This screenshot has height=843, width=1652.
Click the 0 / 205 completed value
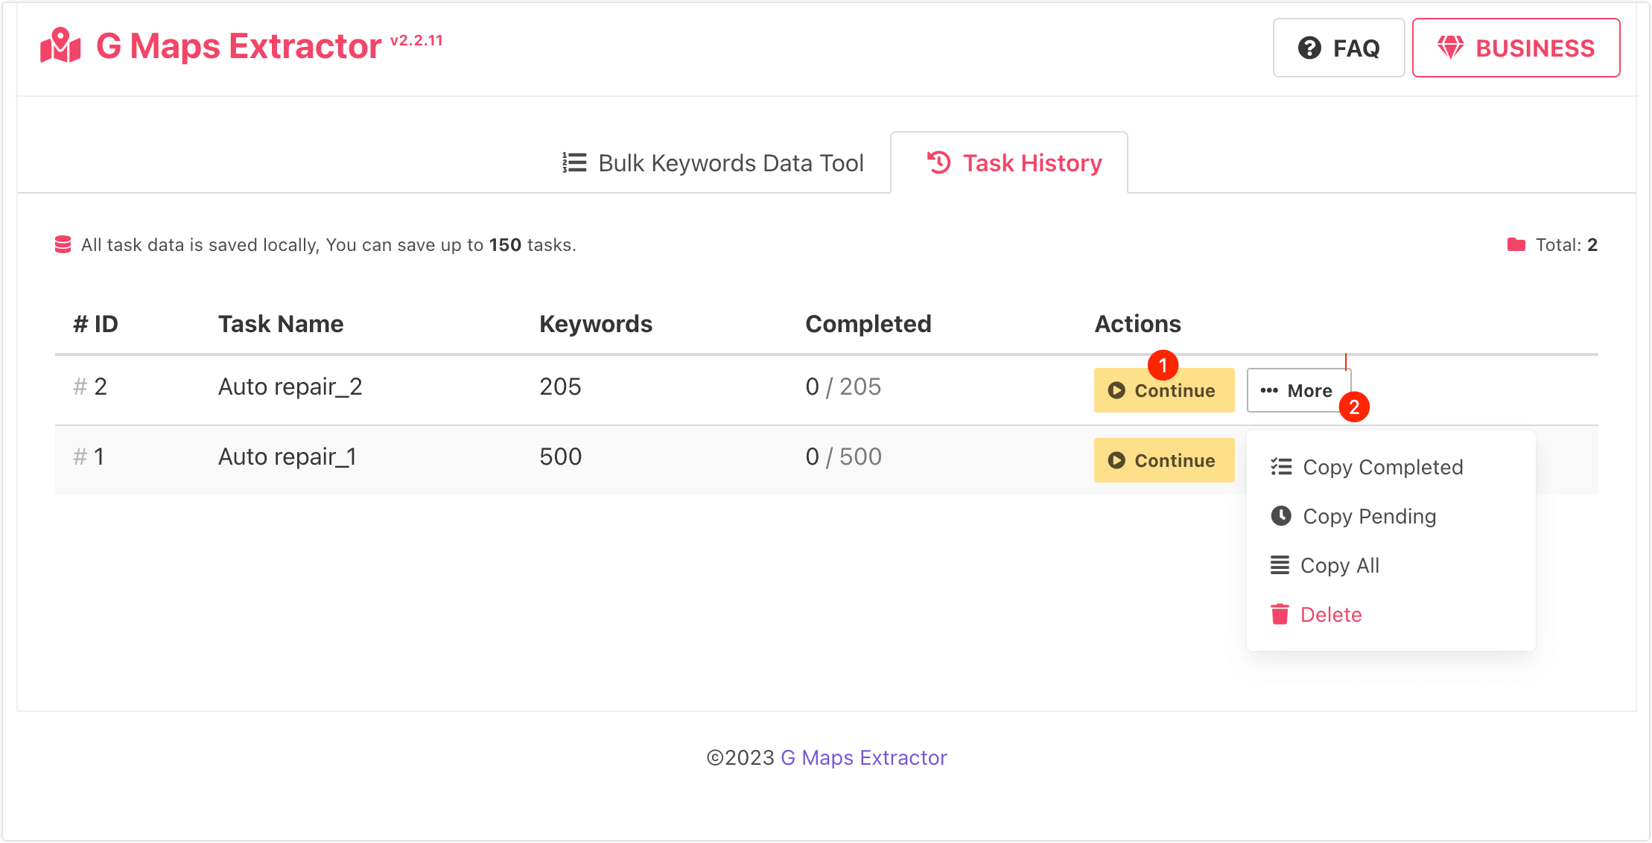pyautogui.click(x=843, y=386)
